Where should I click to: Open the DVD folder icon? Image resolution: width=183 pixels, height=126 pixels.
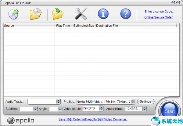pyautogui.click(x=36, y=14)
